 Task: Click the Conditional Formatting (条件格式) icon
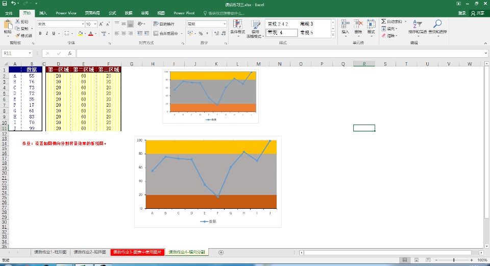237,27
